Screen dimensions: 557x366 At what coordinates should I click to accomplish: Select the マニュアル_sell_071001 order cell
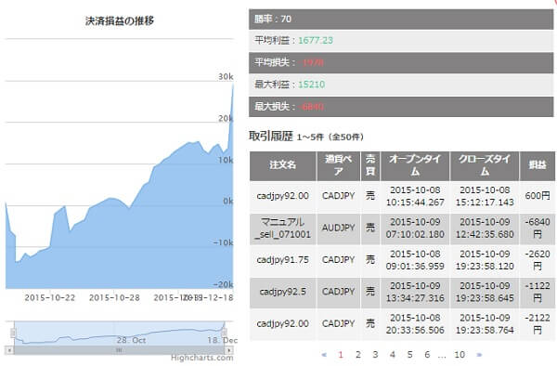[x=283, y=229]
